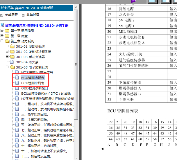Viewport: 177px width, 160px height.
Task: Click the document icon of 四、冷车起动困难
Action: [17, 119]
